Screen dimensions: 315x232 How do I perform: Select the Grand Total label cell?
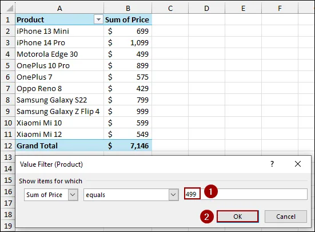point(59,146)
